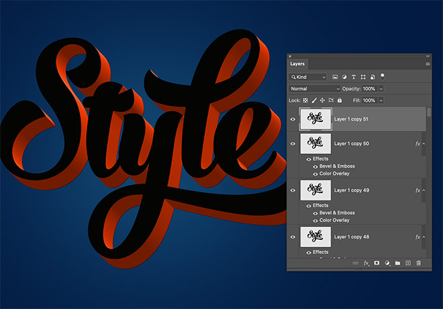
Task: Hide Color Overlay effect on copy 49
Action: coord(315,221)
